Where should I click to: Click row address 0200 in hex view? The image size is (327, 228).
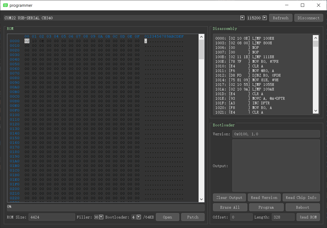pos(15,189)
